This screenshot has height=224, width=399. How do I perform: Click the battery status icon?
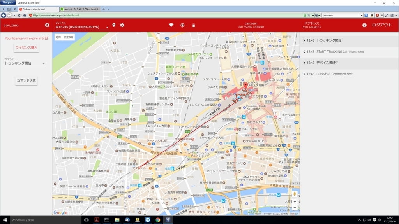[194, 25]
